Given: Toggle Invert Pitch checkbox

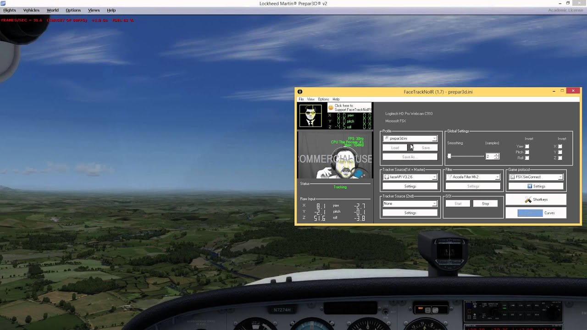Looking at the screenshot, I should [527, 152].
